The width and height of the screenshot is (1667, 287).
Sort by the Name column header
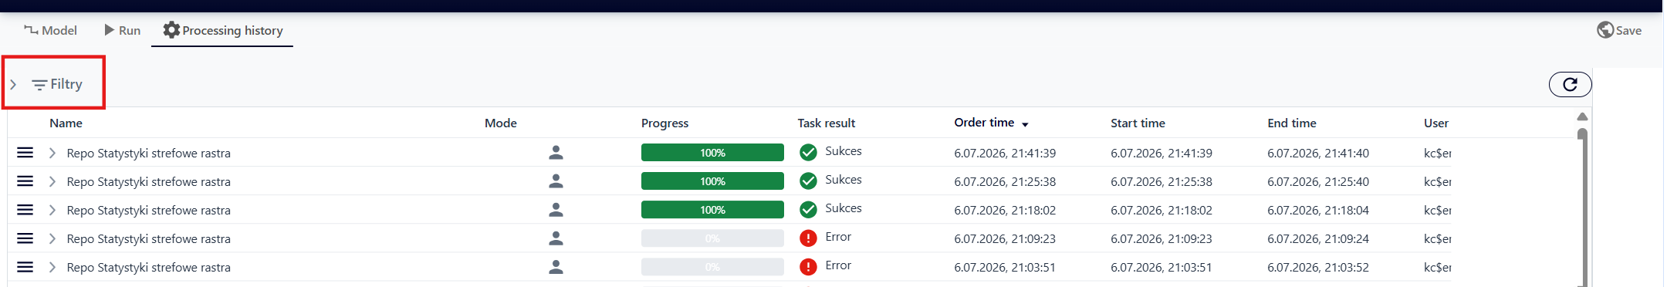(x=66, y=123)
